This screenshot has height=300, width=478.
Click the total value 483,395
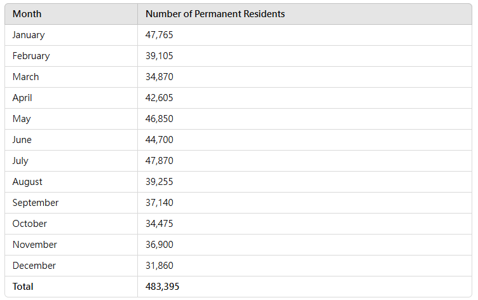pos(162,287)
